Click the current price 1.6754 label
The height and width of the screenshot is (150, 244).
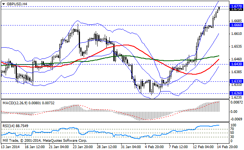pos(236,9)
